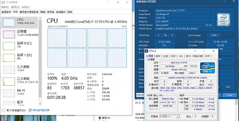Switch to the 缓存 tab in CPU-Z

(158, 56)
